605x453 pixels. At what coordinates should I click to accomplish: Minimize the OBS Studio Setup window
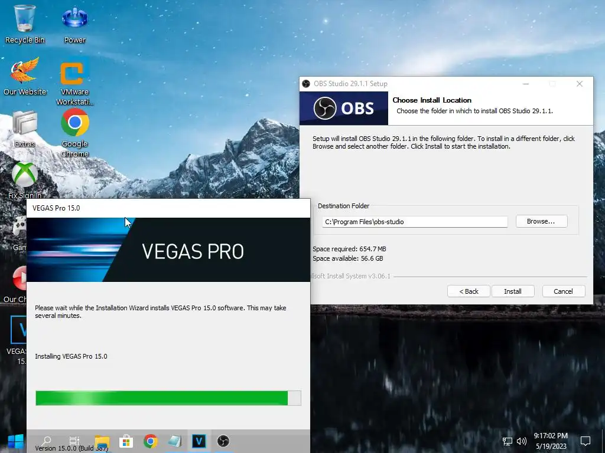526,84
